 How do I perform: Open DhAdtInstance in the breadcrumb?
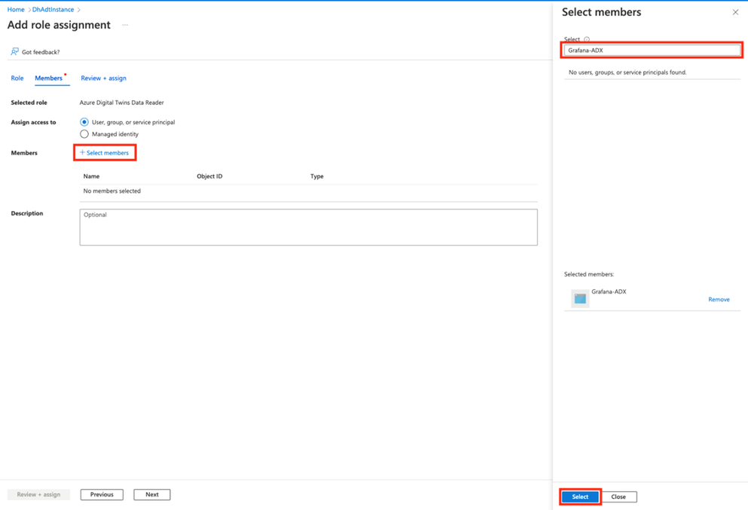53,10
